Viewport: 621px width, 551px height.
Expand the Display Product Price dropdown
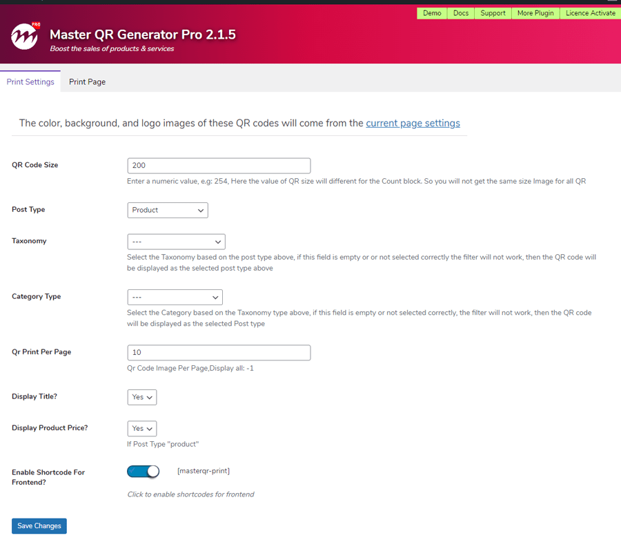142,428
